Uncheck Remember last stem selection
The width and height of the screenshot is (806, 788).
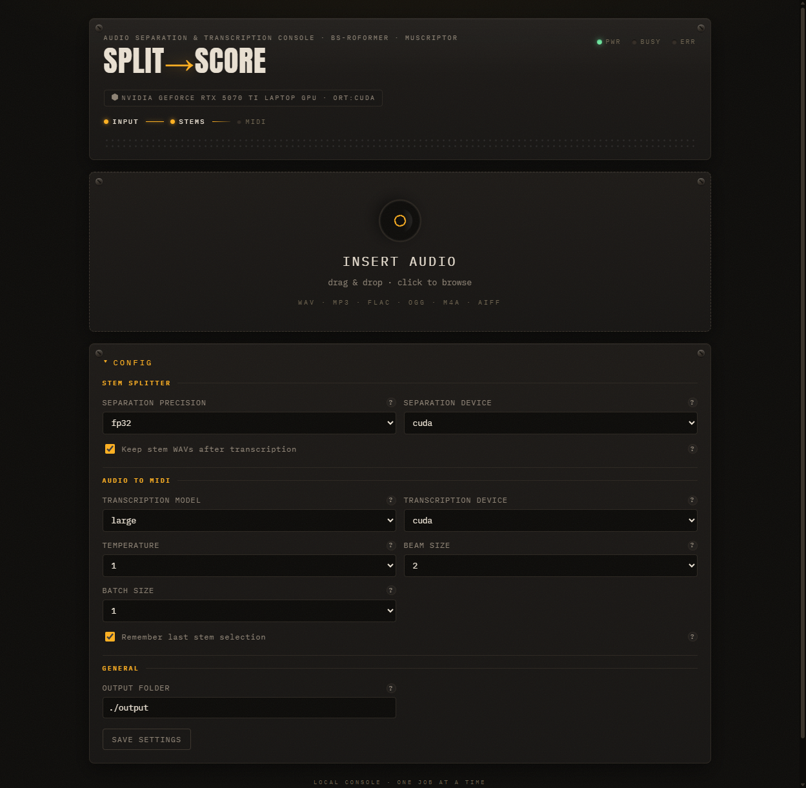(x=110, y=637)
